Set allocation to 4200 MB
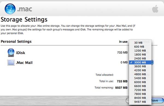This screenshot has height=106, width=164. coord(140,70)
